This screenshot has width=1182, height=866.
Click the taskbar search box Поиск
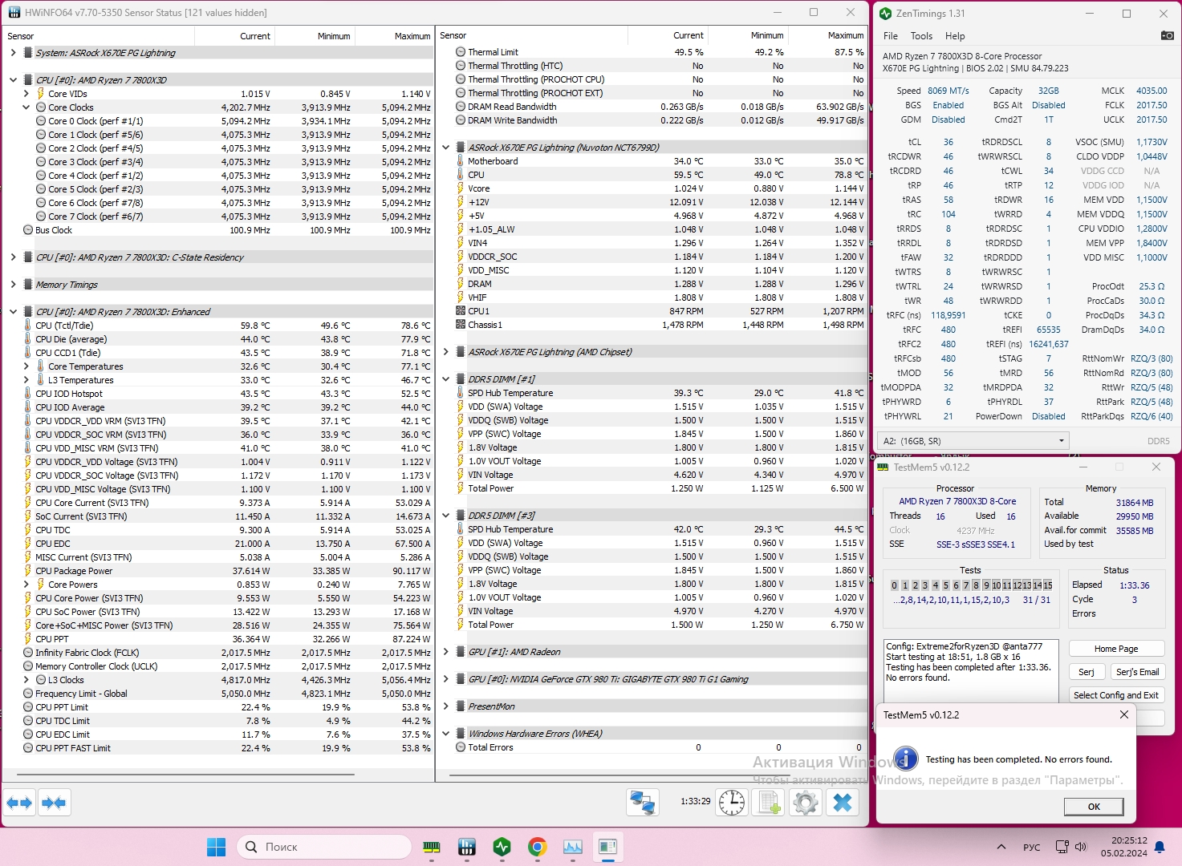point(324,847)
